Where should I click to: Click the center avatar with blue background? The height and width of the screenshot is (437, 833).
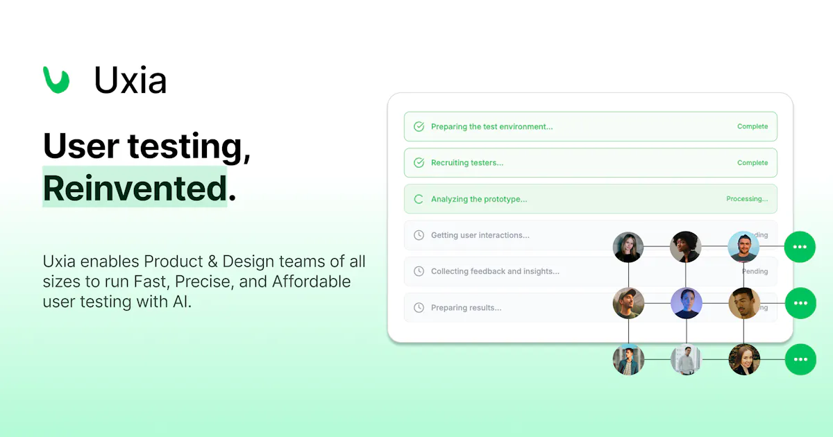click(x=687, y=303)
